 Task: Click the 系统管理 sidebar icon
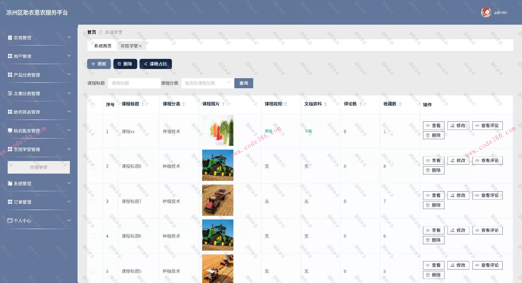click(x=10, y=183)
